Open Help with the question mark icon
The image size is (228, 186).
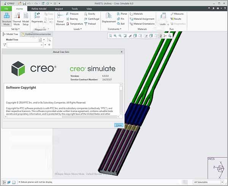(x=225, y=8)
